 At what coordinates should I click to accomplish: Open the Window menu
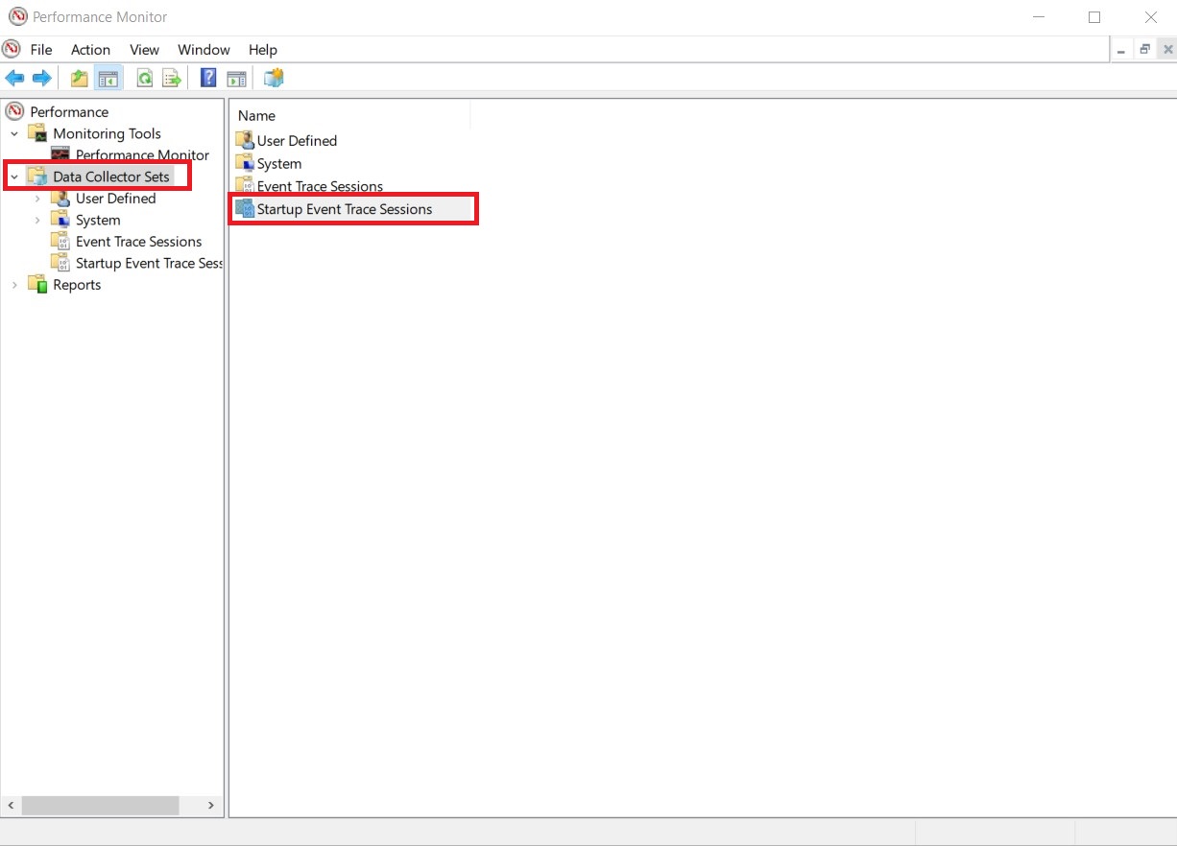[x=204, y=50]
